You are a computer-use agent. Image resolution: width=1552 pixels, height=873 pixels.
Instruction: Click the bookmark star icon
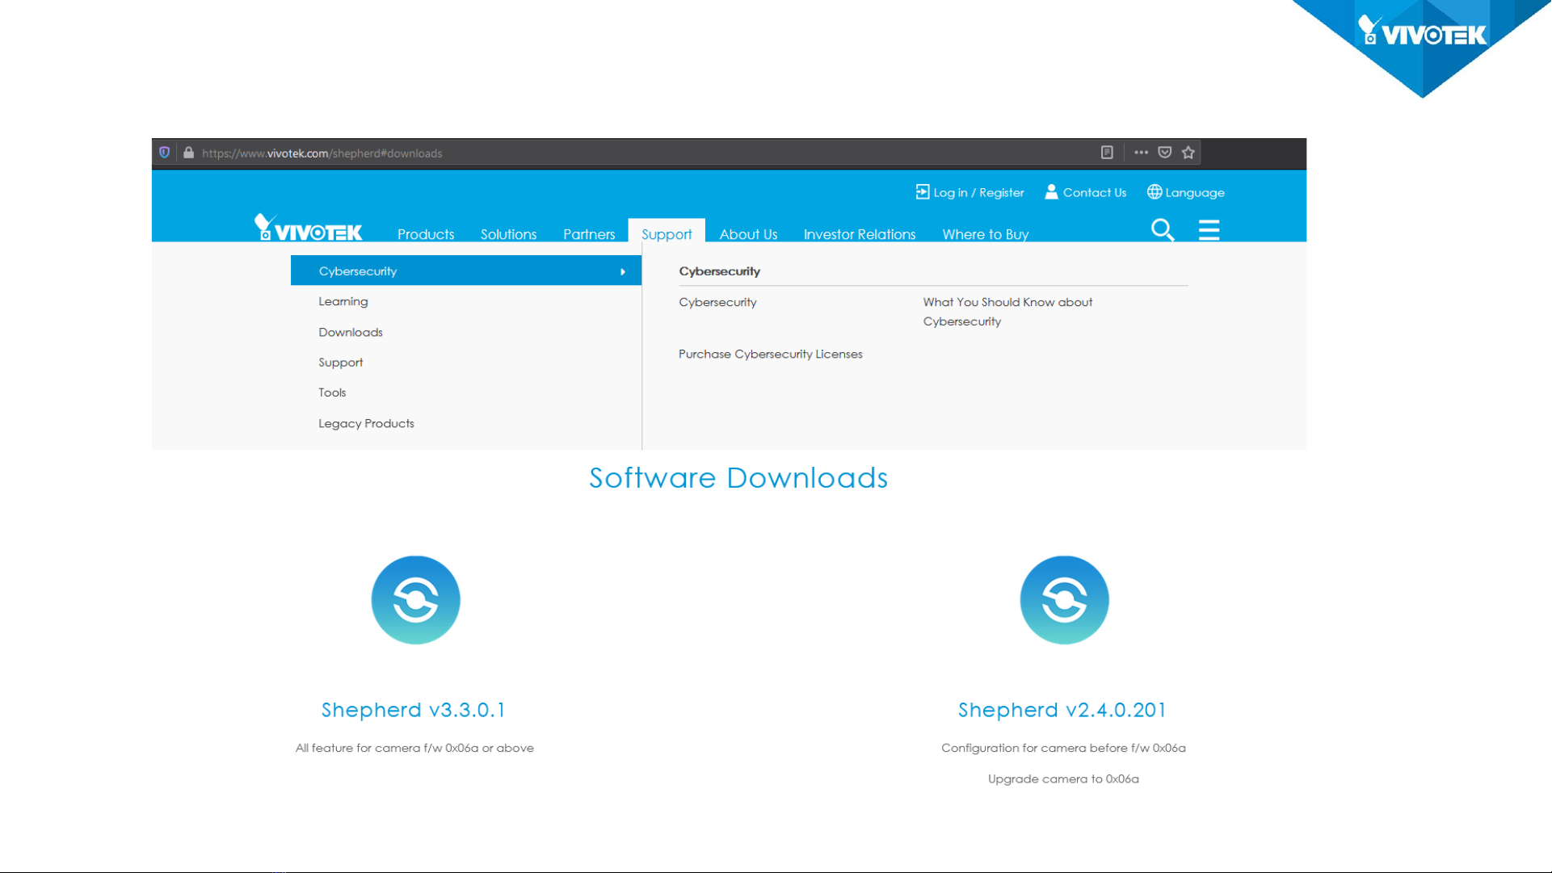pyautogui.click(x=1188, y=153)
